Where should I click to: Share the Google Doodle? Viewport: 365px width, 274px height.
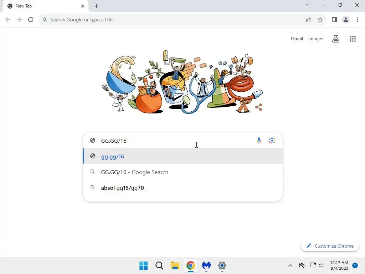[259, 107]
